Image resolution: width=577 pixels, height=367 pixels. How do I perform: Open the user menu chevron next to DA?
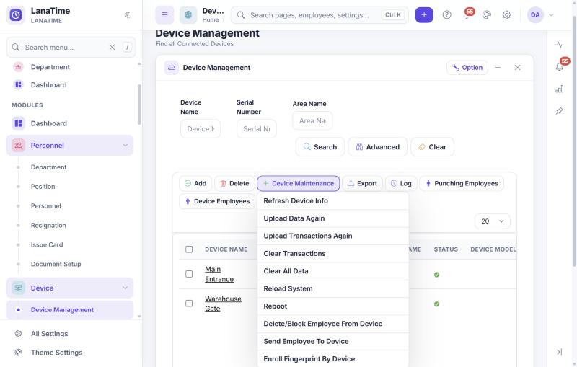551,14
